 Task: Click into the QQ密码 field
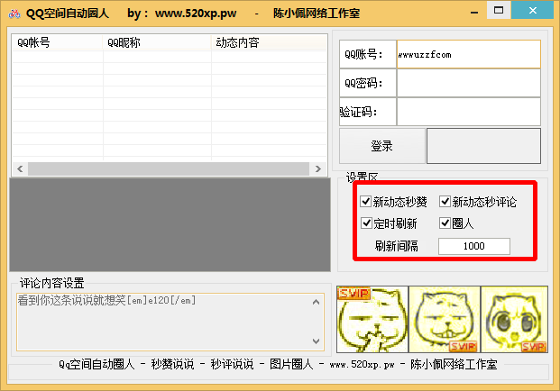[x=469, y=83]
